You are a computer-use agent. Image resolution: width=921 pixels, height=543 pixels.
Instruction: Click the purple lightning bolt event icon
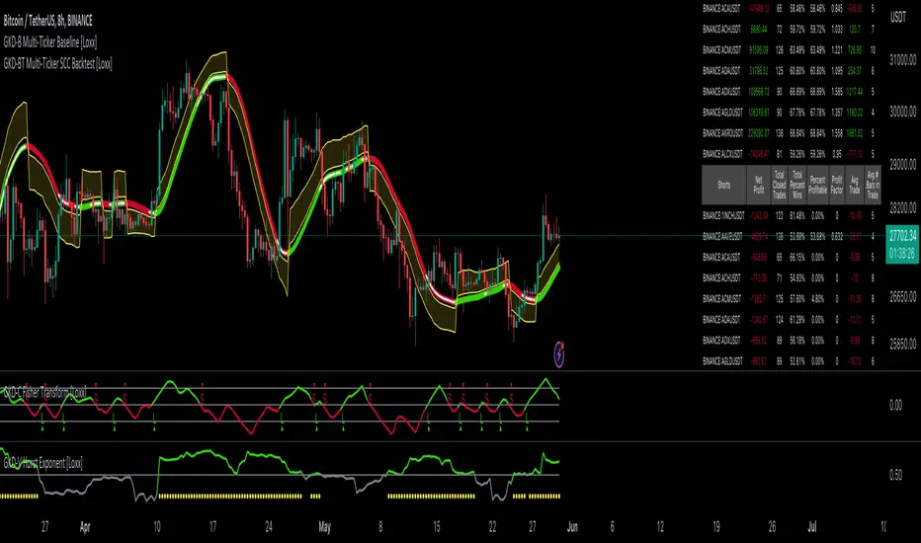tap(559, 354)
